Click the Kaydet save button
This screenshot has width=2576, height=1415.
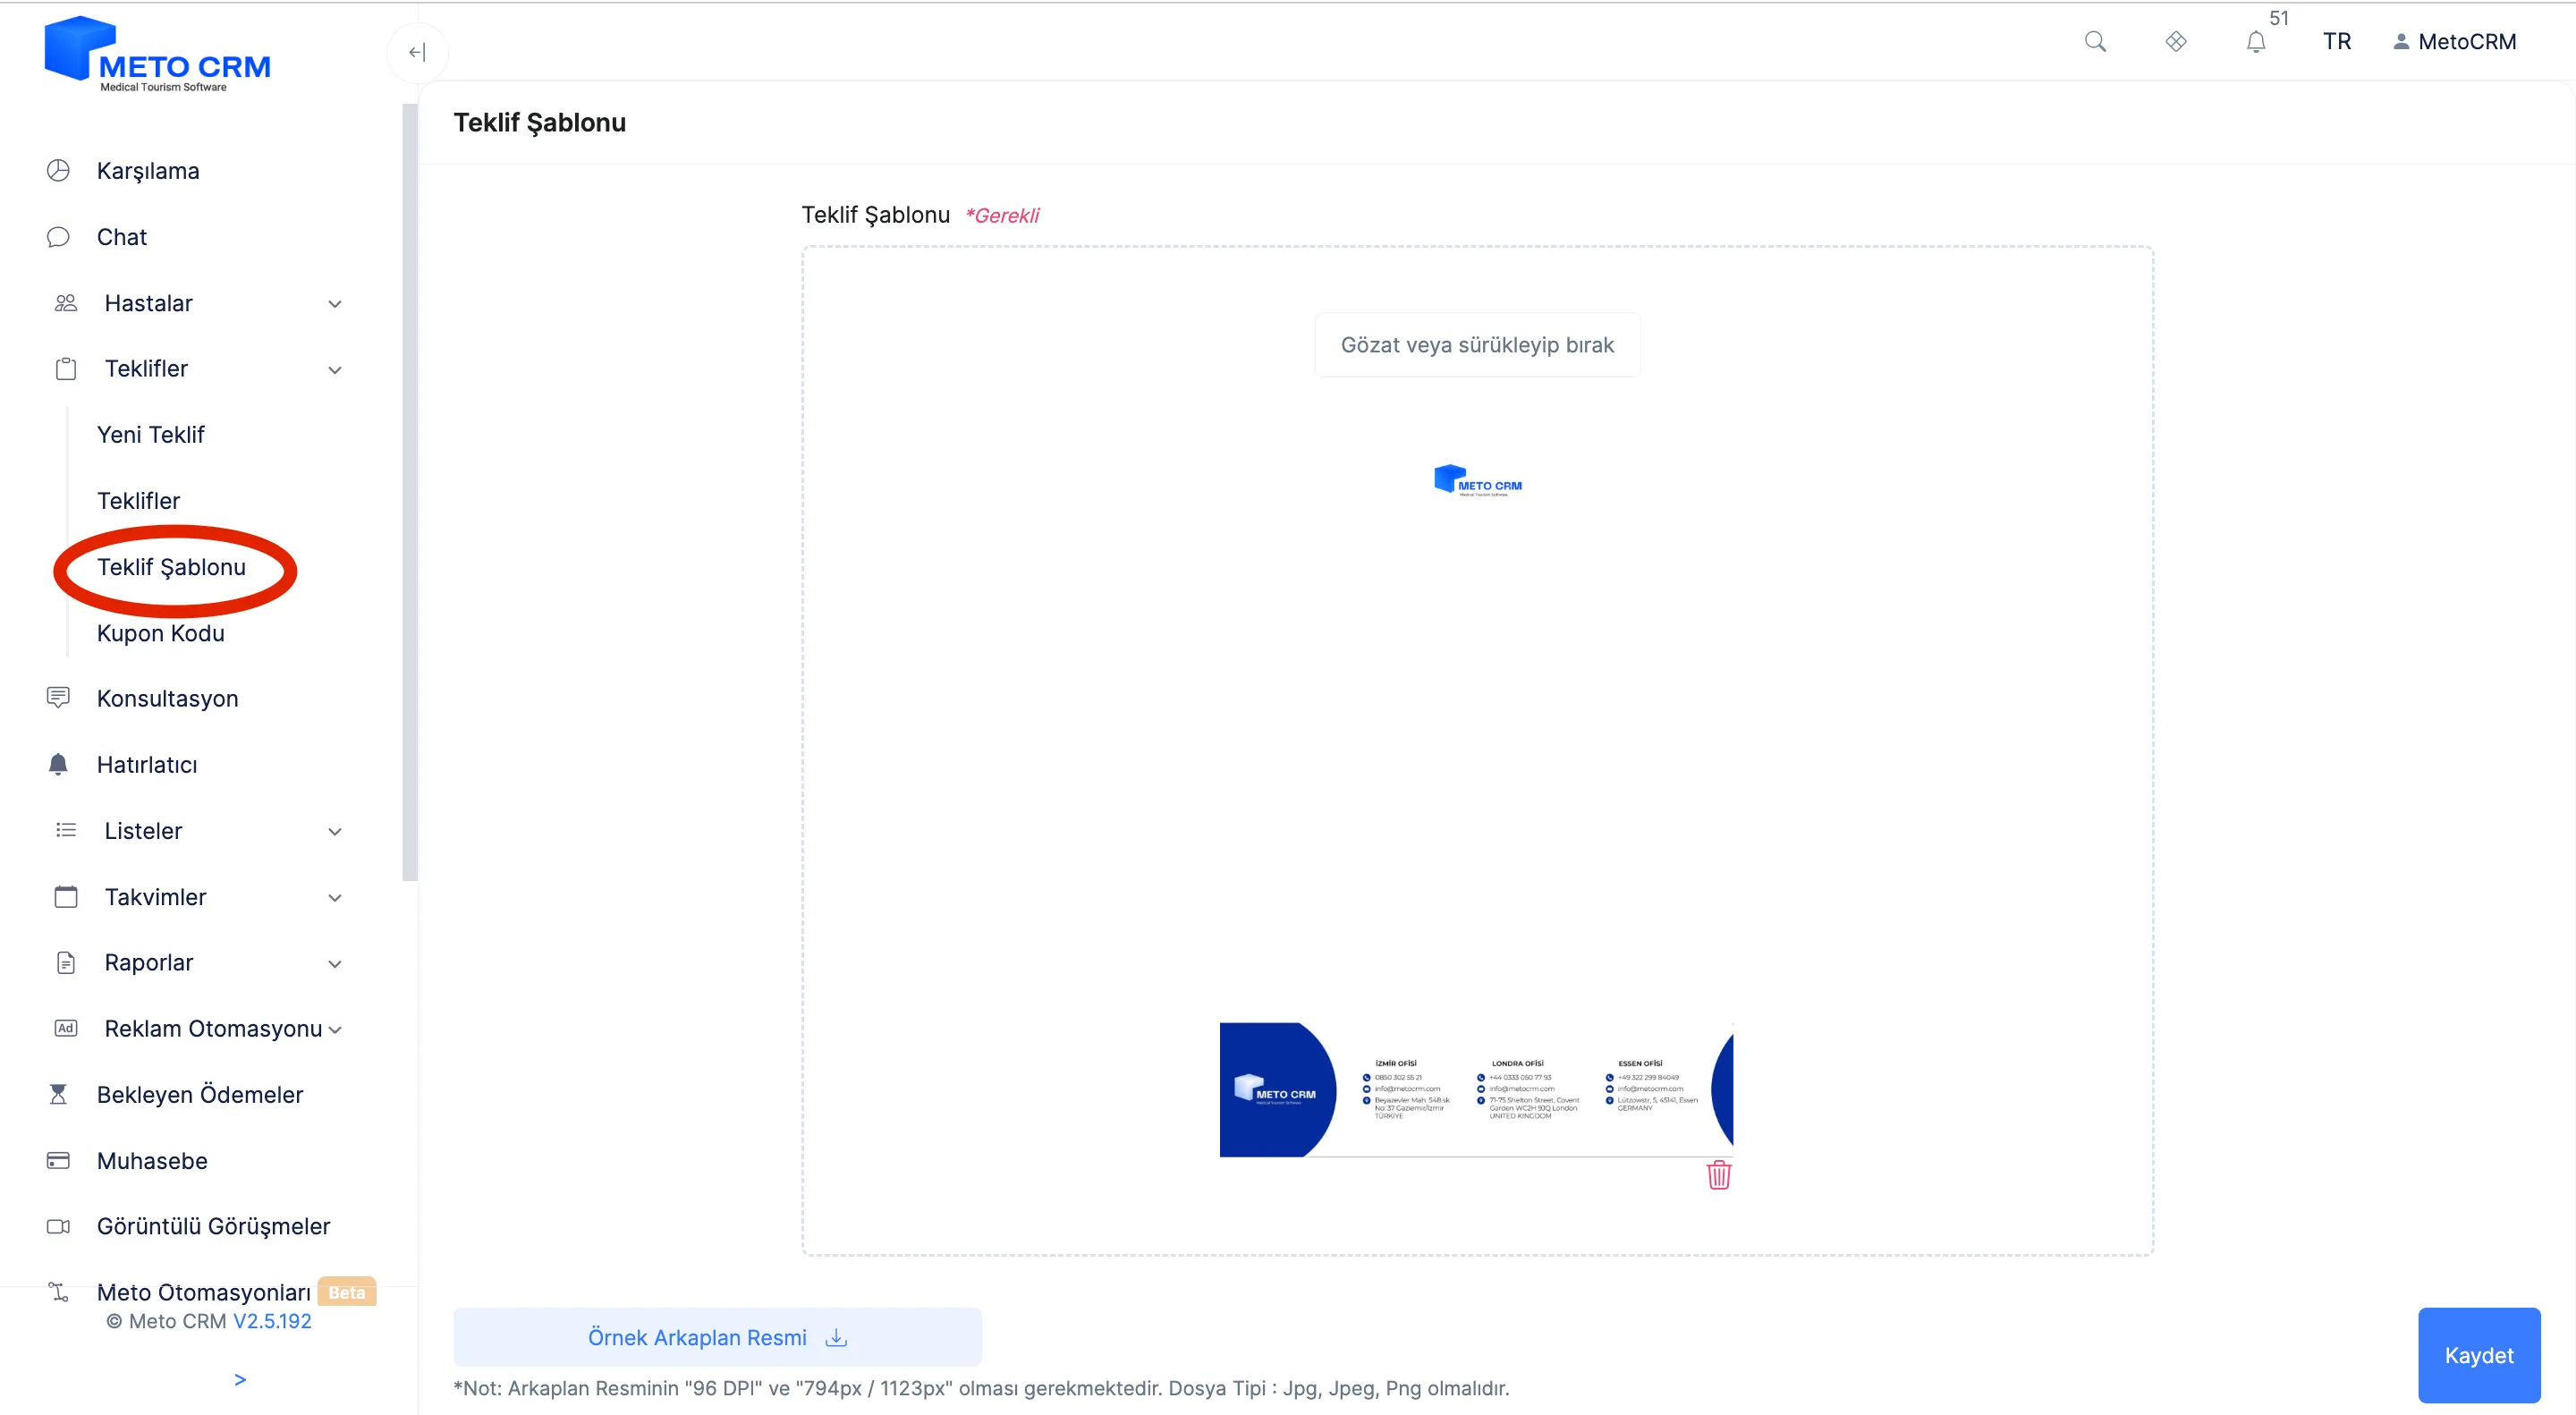pyautogui.click(x=2479, y=1355)
